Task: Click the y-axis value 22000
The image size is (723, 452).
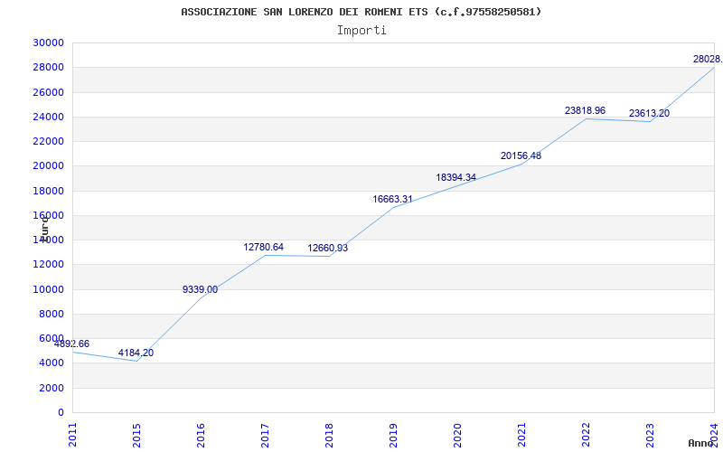Action: pos(48,141)
